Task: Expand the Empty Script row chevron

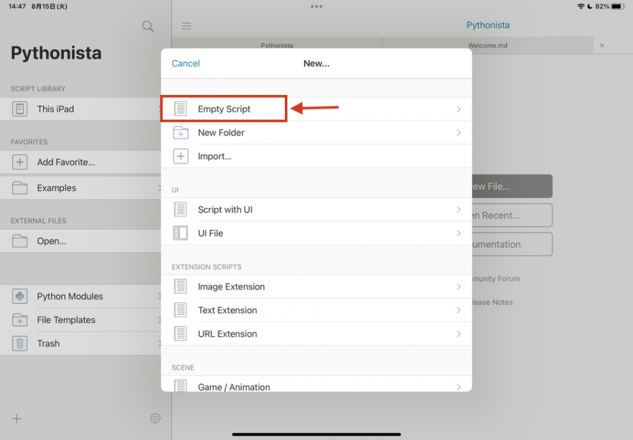Action: (x=459, y=109)
